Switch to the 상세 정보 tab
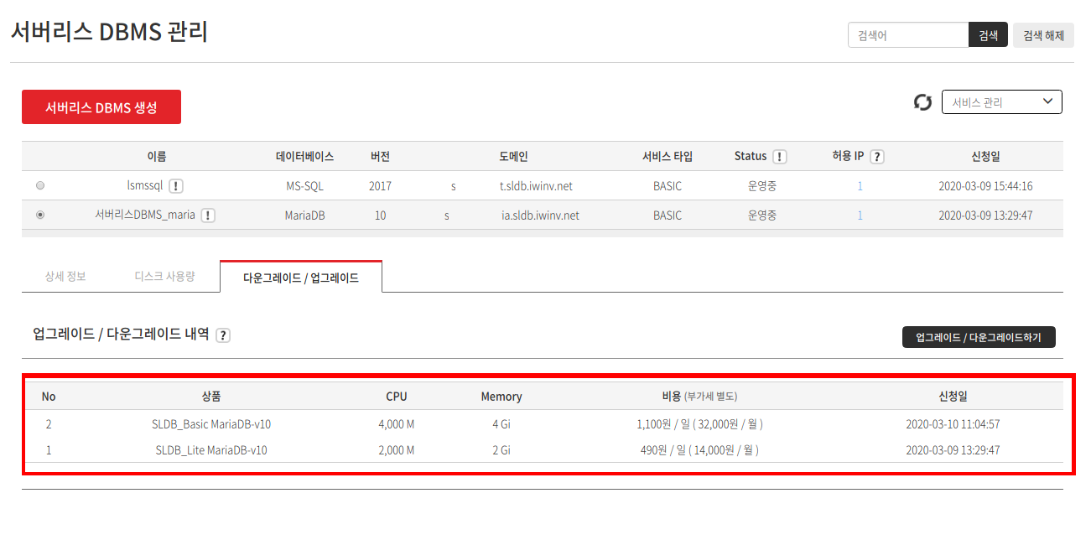The height and width of the screenshot is (545, 1091). pos(65,276)
